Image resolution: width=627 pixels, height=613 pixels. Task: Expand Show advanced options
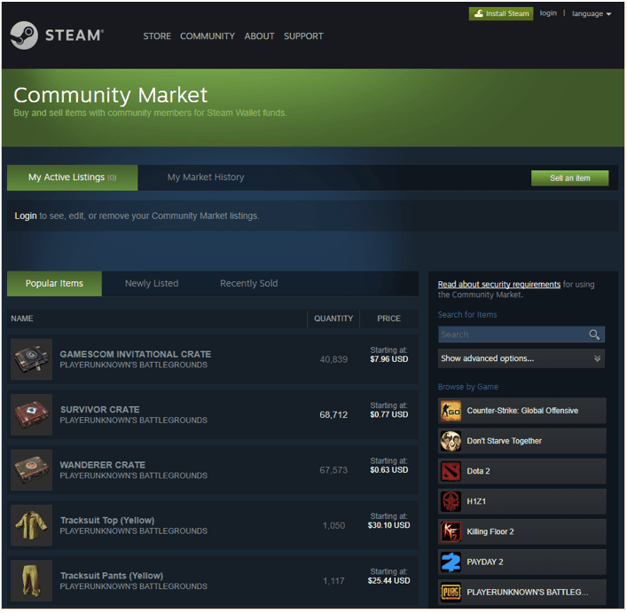point(521,358)
